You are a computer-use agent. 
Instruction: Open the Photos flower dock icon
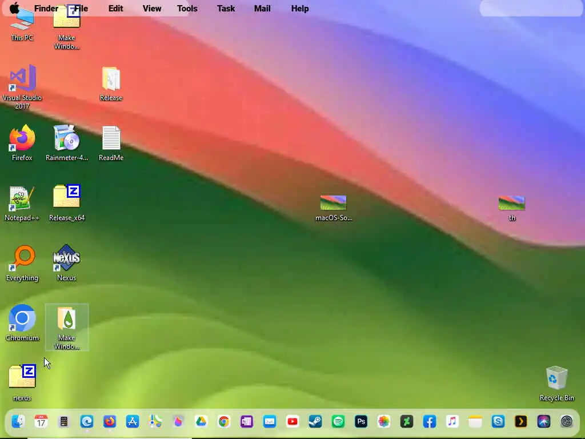(x=384, y=421)
